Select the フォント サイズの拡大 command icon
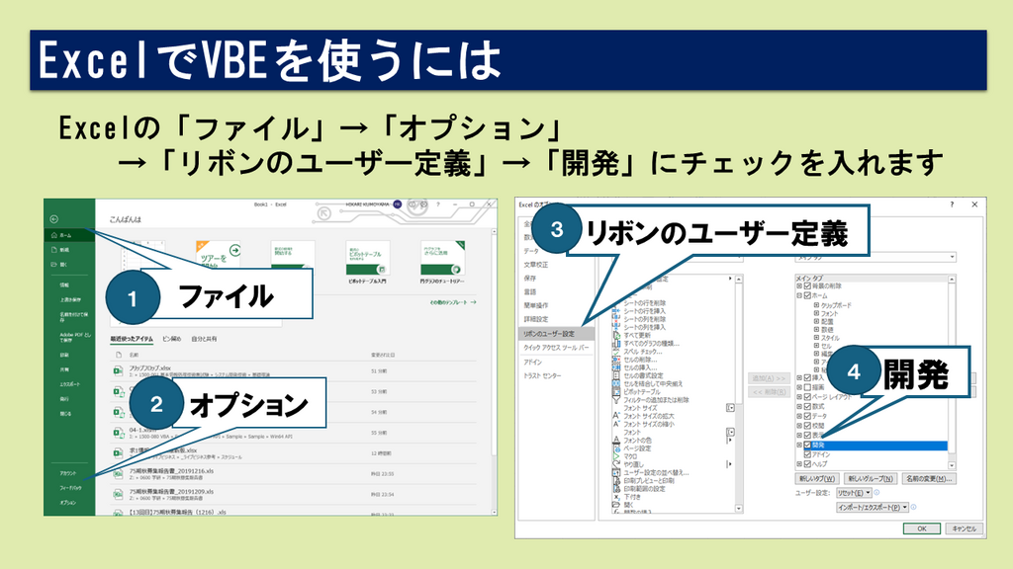The height and width of the screenshot is (569, 1013). pyautogui.click(x=616, y=416)
